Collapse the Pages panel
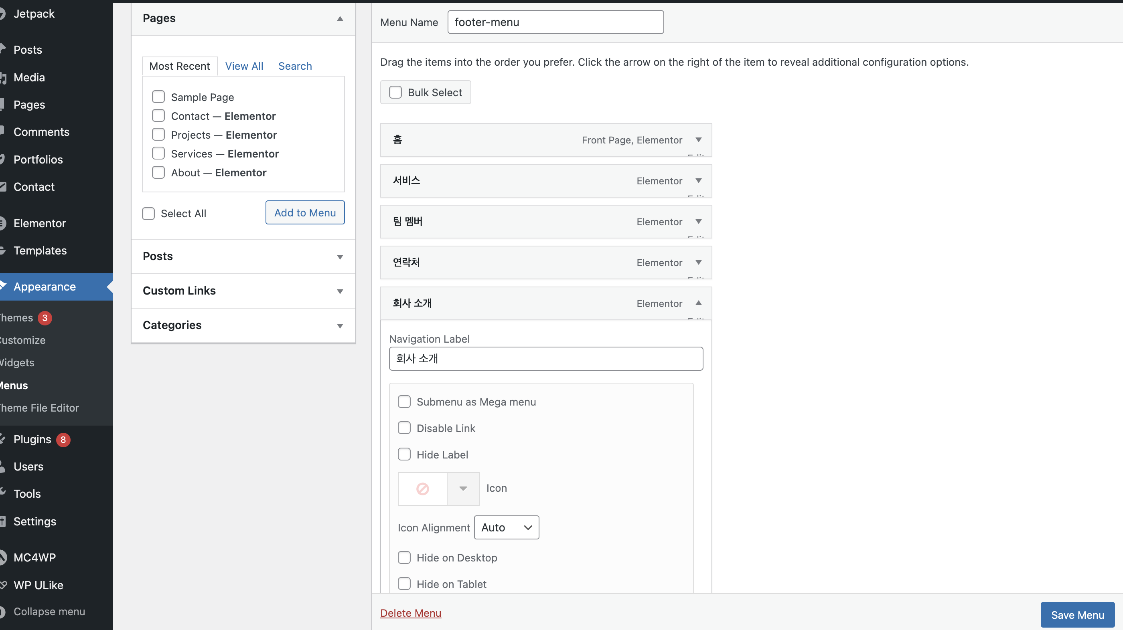 [x=340, y=18]
